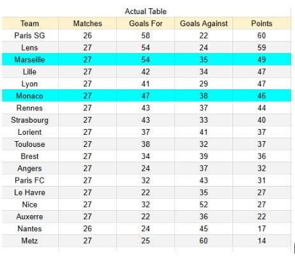
Task: Select the Strasbourg team cell
Action: click(x=30, y=120)
